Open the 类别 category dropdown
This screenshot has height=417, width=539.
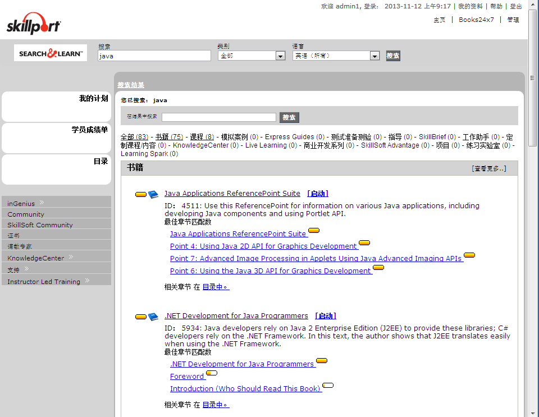(x=280, y=56)
